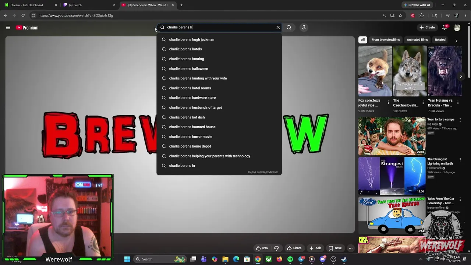
Task: Open YouTube notifications bell
Action: coord(445,28)
